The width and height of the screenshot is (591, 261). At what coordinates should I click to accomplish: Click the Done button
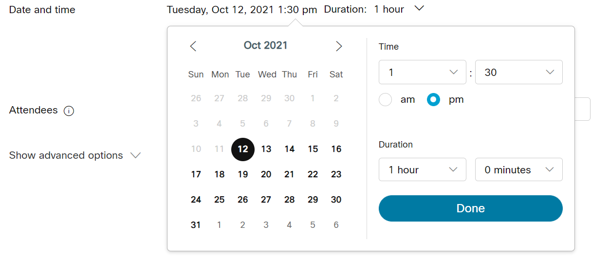tap(471, 208)
